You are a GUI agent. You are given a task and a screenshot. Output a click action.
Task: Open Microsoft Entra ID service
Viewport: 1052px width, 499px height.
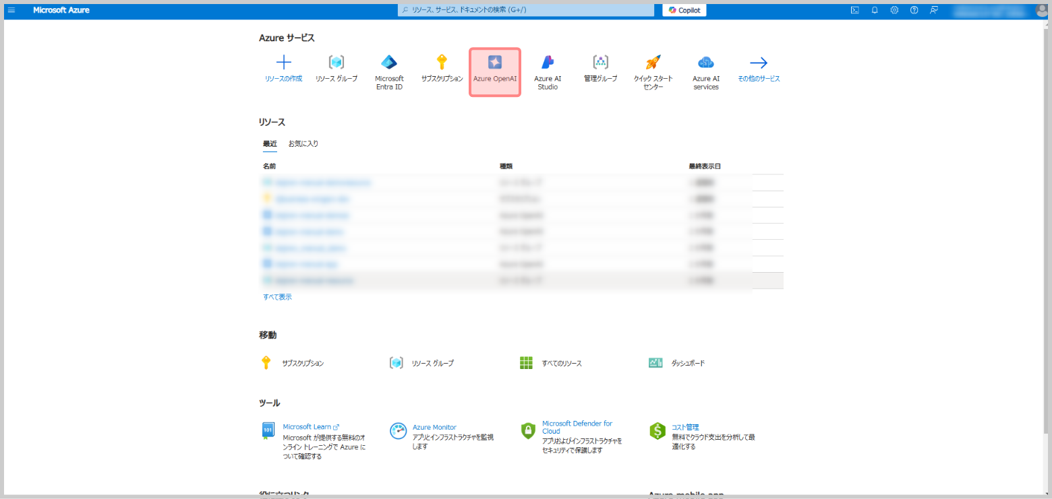point(389,73)
